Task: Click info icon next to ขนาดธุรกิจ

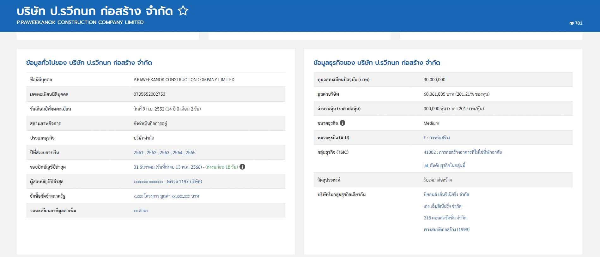Action: pyautogui.click(x=342, y=123)
